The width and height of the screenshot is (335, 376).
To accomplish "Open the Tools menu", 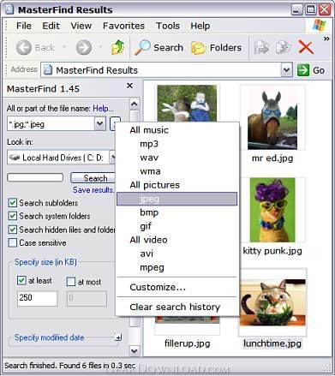I will (x=168, y=26).
